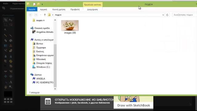Expand the address bar history dropdown

tap(163, 15)
